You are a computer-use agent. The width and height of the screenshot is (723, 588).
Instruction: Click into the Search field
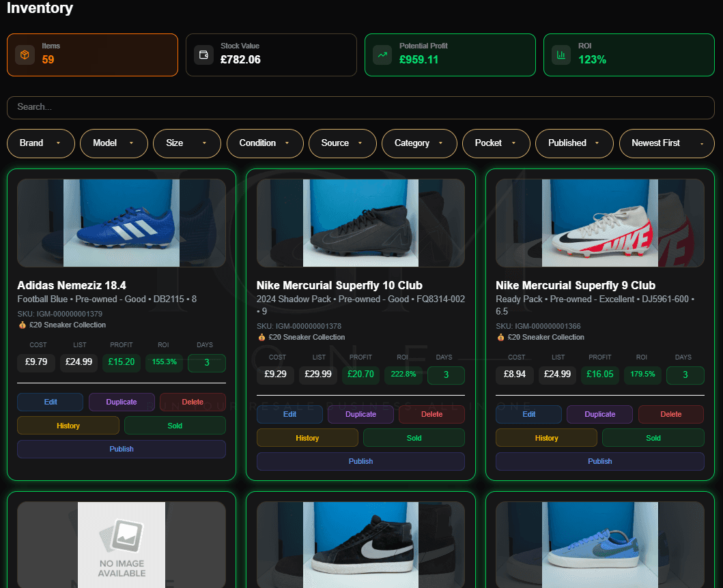(360, 107)
